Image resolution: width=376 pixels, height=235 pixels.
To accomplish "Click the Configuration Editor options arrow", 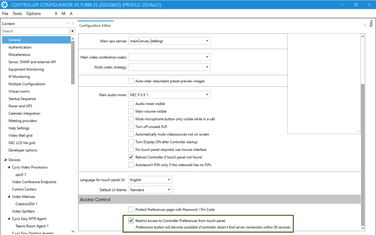I will click(365, 25).
